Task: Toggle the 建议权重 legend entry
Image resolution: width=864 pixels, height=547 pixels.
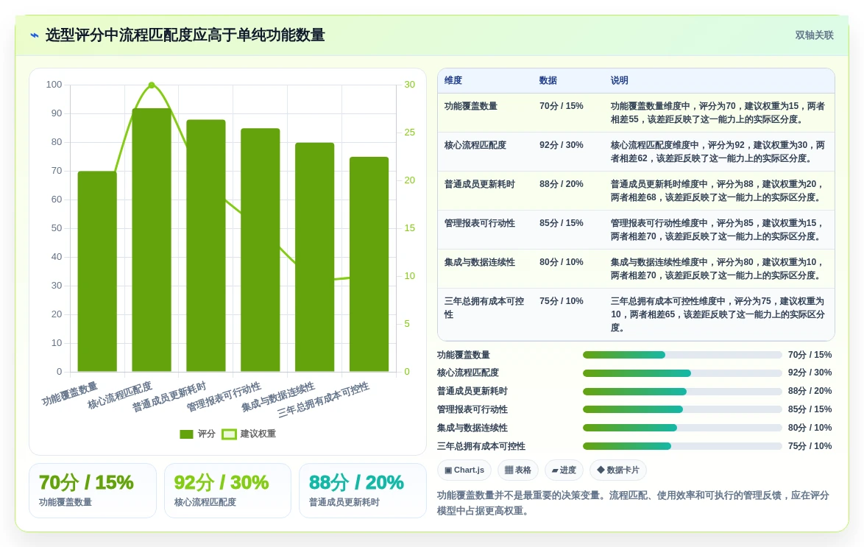Action: pyautogui.click(x=249, y=434)
